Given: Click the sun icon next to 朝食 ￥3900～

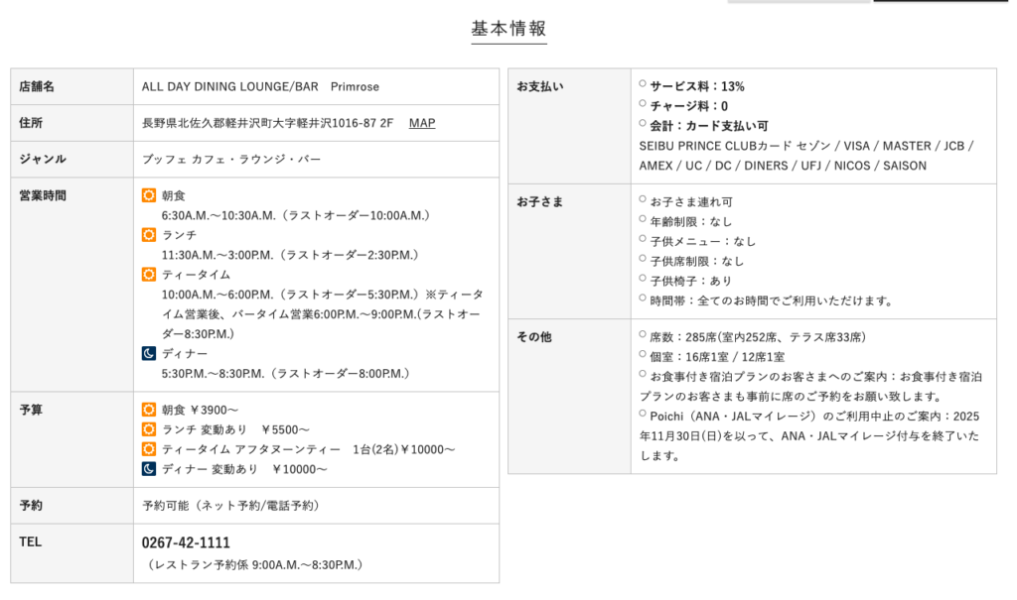Looking at the screenshot, I should pos(149,410).
